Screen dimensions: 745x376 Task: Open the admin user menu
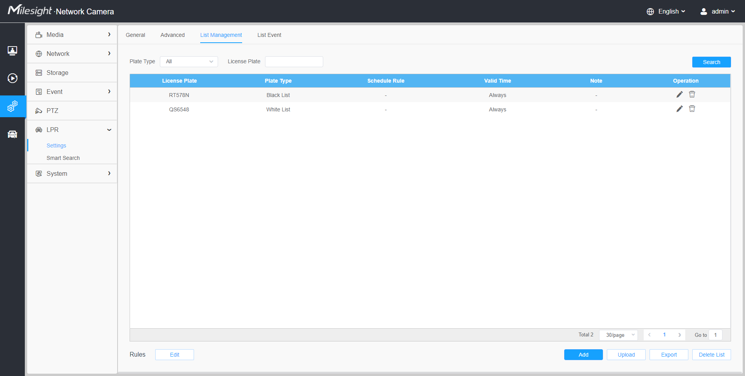tap(717, 12)
